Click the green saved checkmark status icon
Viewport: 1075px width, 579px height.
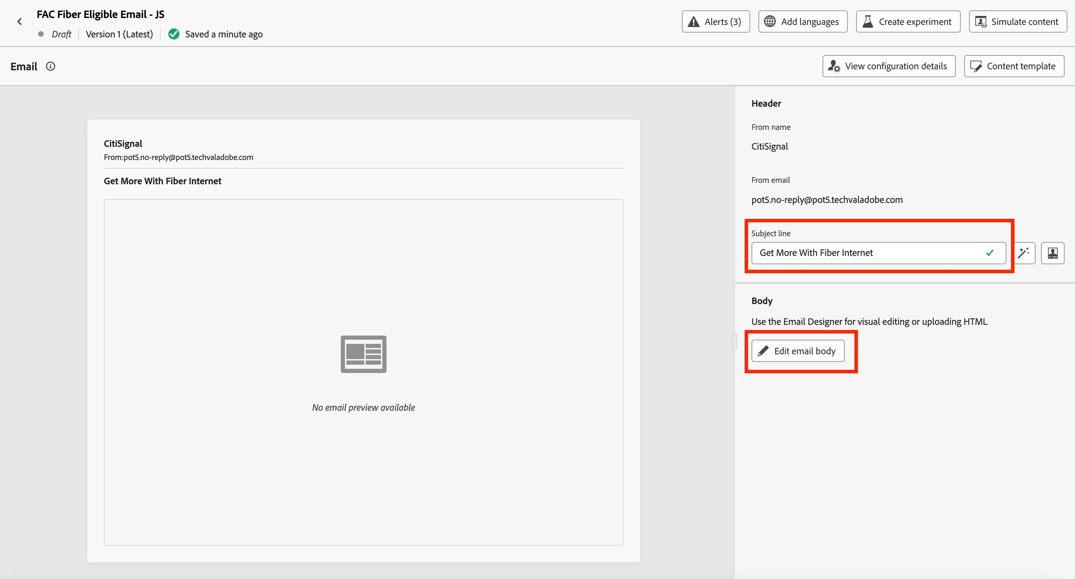[174, 34]
